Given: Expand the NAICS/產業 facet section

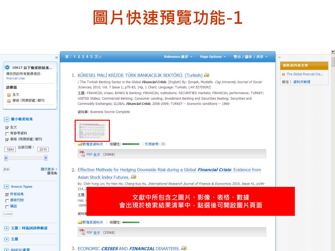Looking at the screenshot, I should (7, 249).
